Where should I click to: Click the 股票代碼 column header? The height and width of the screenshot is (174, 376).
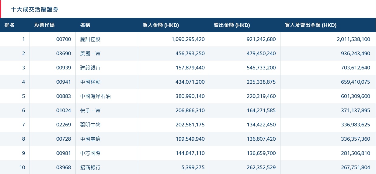(x=44, y=25)
